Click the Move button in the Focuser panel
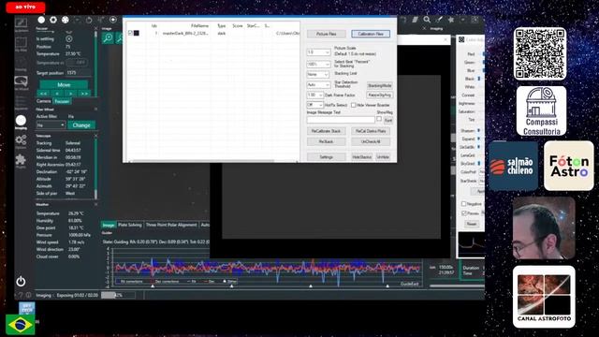This screenshot has width=599, height=337. point(64,85)
